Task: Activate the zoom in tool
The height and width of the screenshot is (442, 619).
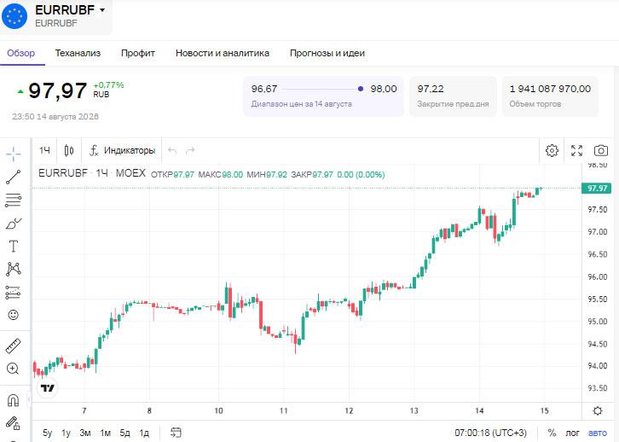Action: pos(13,369)
